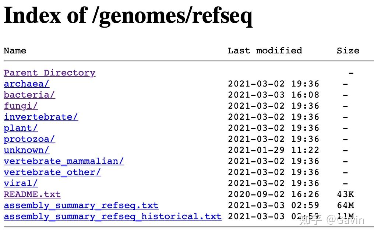Open the vertebrate_other/ directory
This screenshot has width=374, height=235.
coord(52,172)
